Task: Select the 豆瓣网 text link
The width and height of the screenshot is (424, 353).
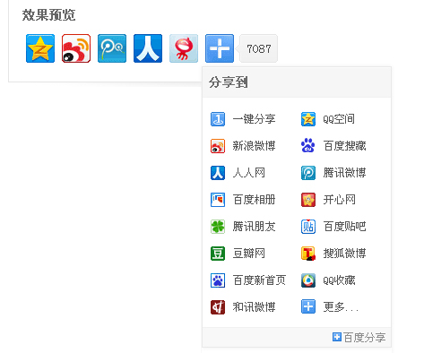Action: coord(249,254)
